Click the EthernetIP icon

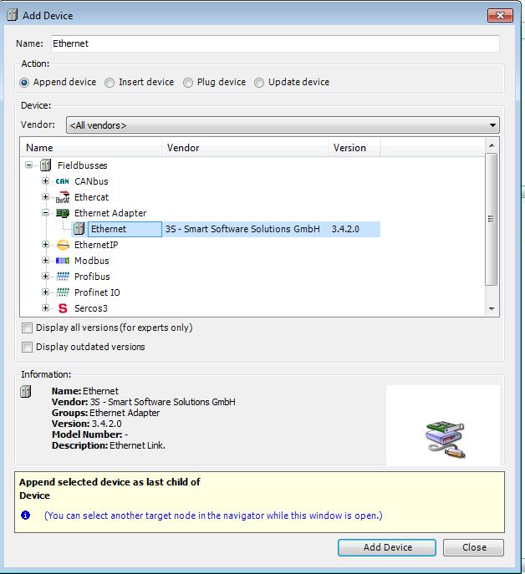click(x=63, y=245)
